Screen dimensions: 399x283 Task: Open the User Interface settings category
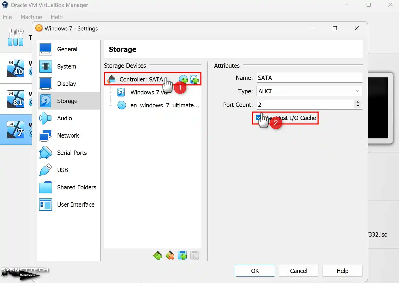tap(69, 204)
